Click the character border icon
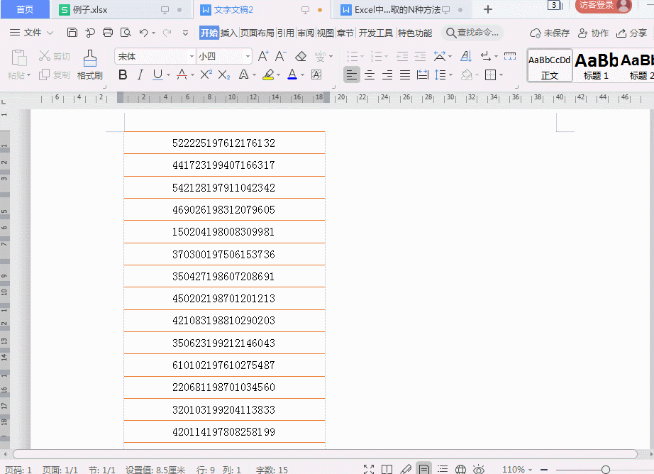The height and width of the screenshot is (474, 654). coord(316,75)
